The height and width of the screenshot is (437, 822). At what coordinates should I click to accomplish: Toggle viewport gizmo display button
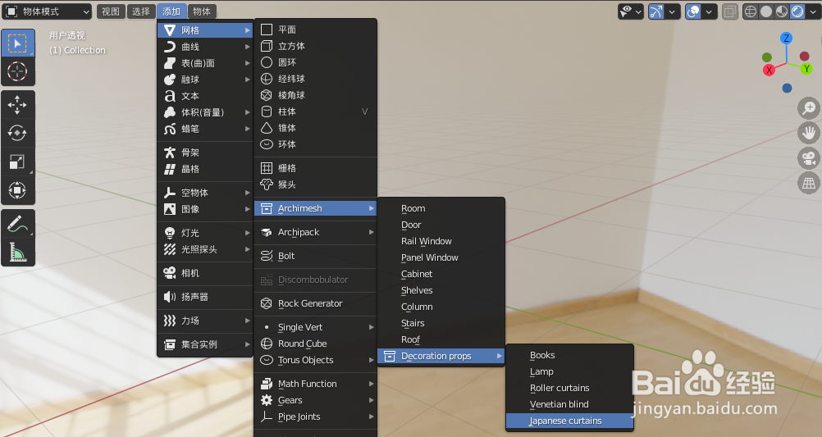click(655, 11)
